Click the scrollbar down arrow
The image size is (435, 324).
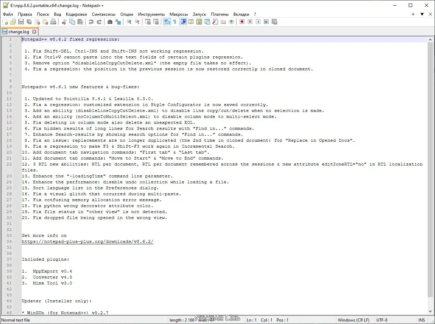click(x=430, y=311)
